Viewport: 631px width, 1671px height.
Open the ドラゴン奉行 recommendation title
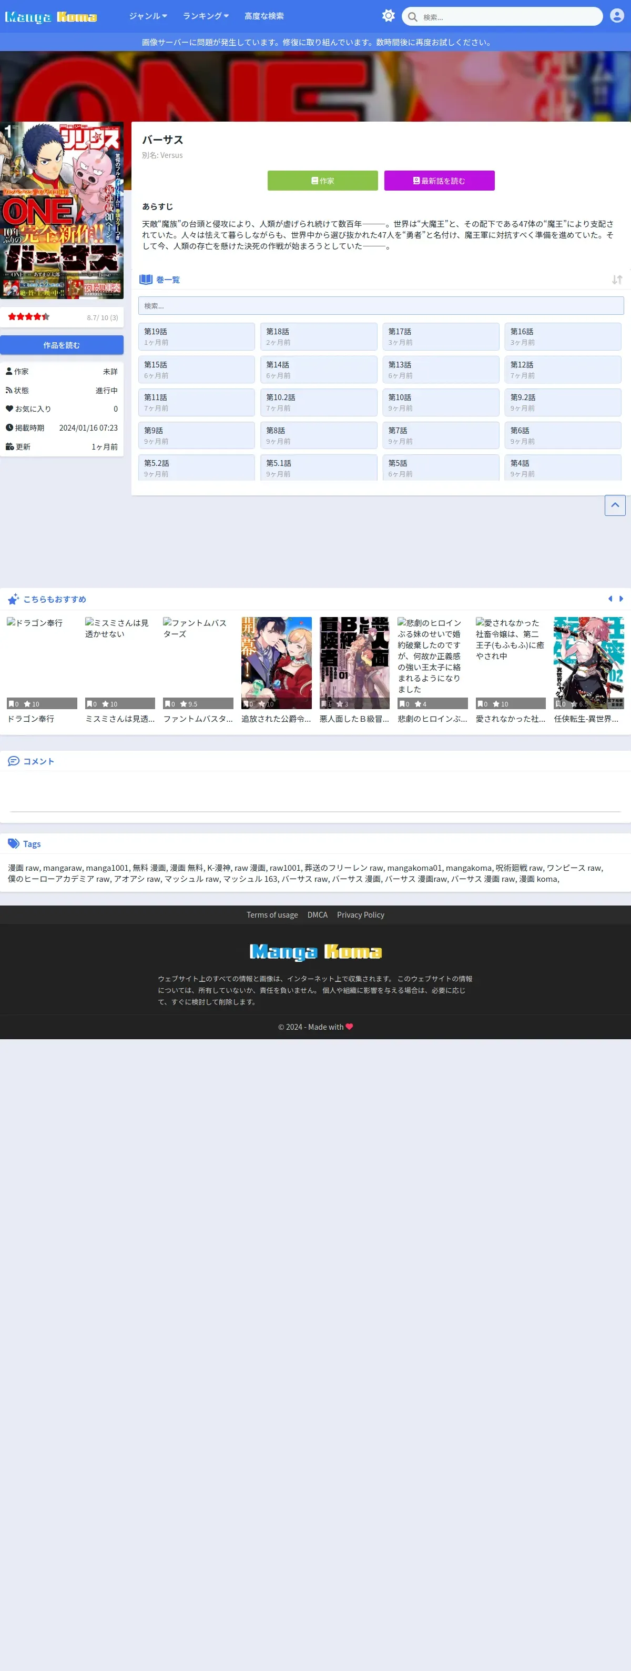pos(30,719)
